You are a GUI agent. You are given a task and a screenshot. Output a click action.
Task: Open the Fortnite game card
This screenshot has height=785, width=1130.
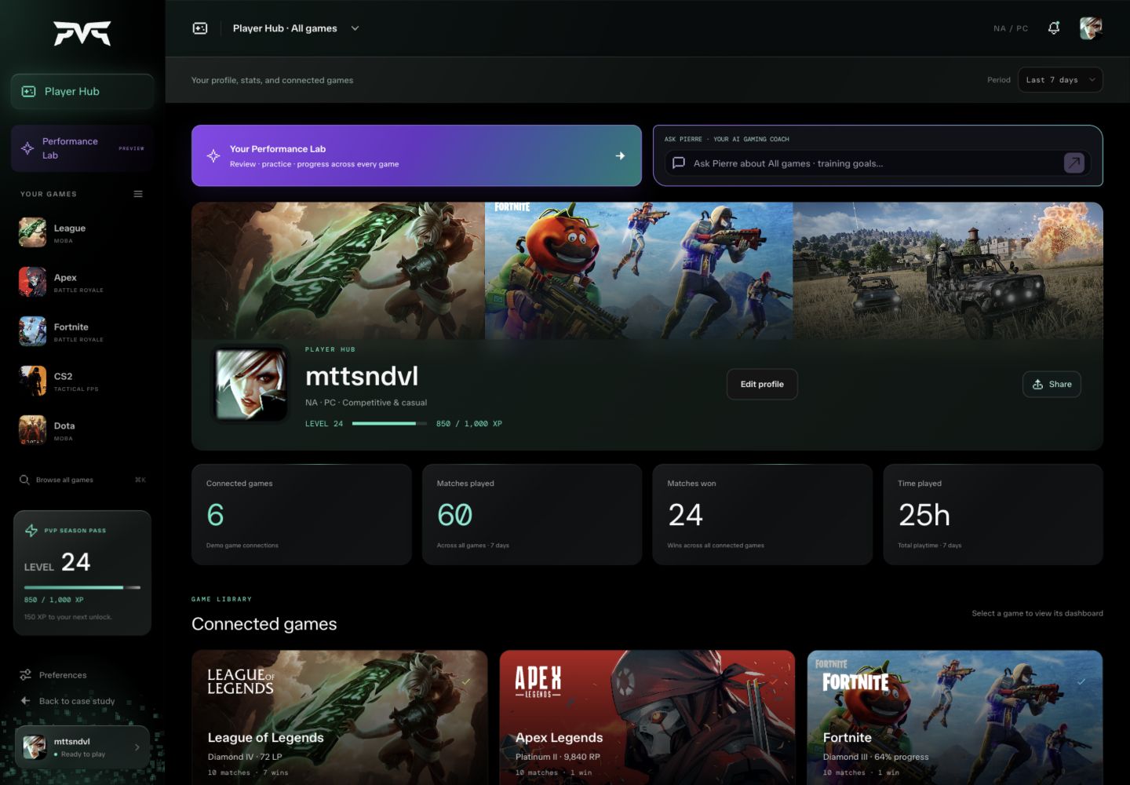tap(955, 717)
